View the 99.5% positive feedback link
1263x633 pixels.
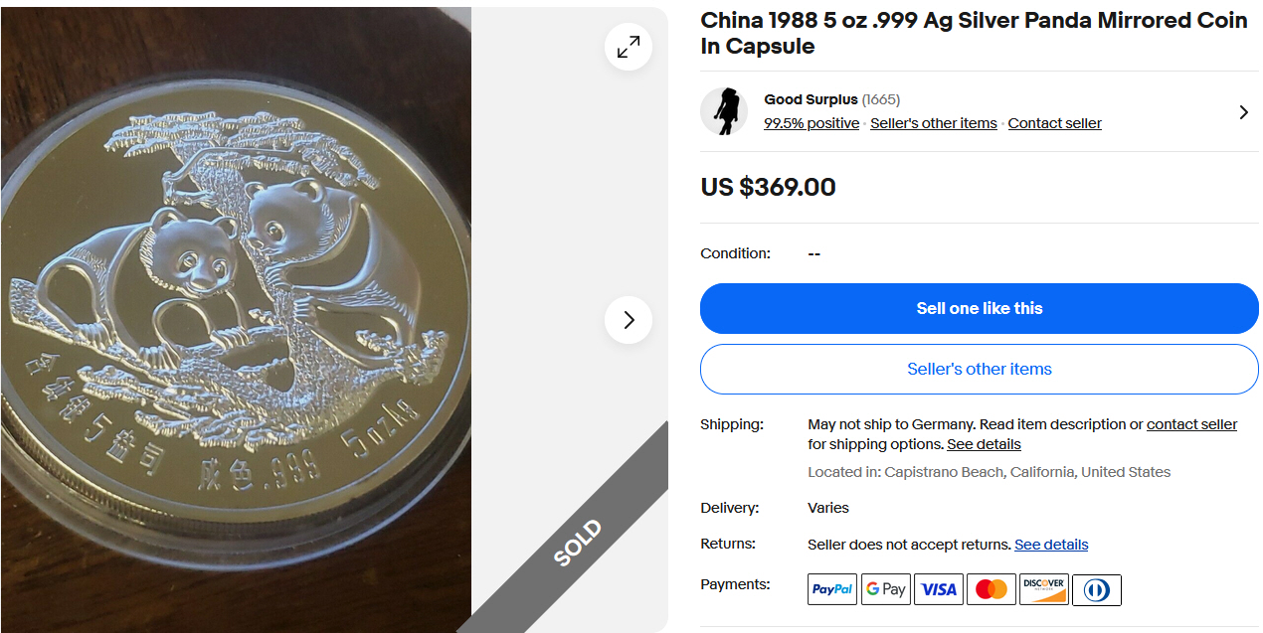click(812, 123)
